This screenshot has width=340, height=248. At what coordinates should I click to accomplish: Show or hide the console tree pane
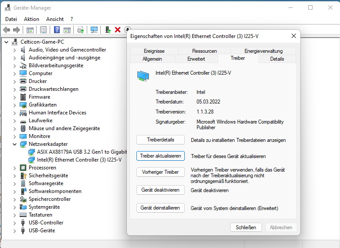point(30,30)
